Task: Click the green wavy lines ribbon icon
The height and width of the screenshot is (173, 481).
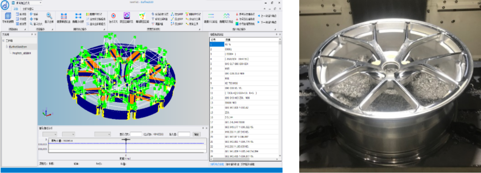Action: 226,16
